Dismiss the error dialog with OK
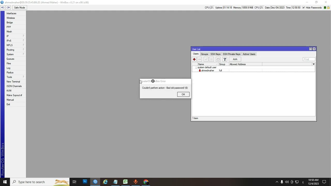331x186 pixels. [183, 94]
